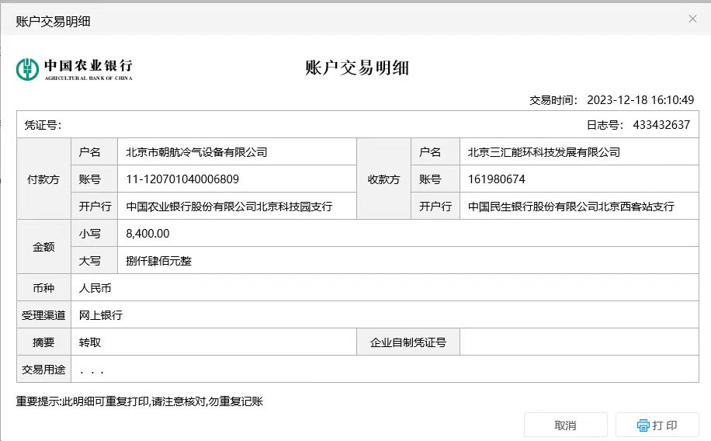
Task: Click the 收款方 header cell
Action: (384, 179)
